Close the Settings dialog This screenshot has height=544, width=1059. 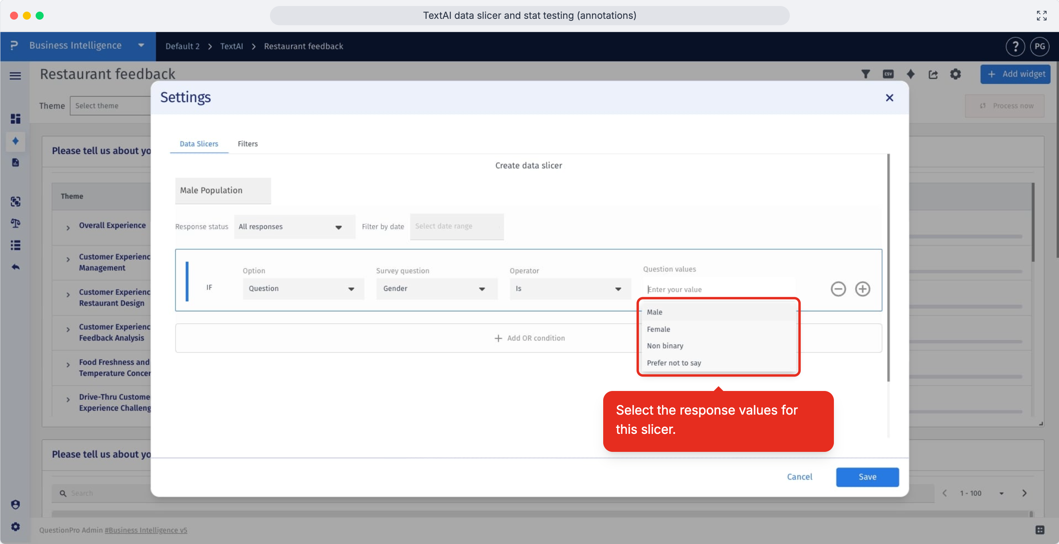889,98
